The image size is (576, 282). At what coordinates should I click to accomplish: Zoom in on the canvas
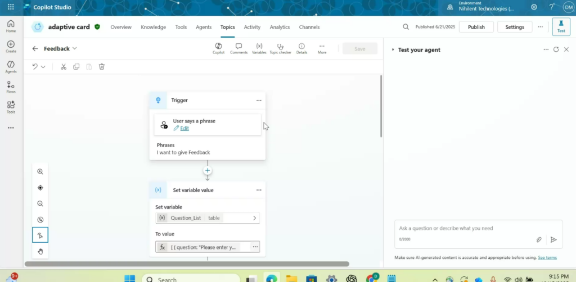pos(40,172)
